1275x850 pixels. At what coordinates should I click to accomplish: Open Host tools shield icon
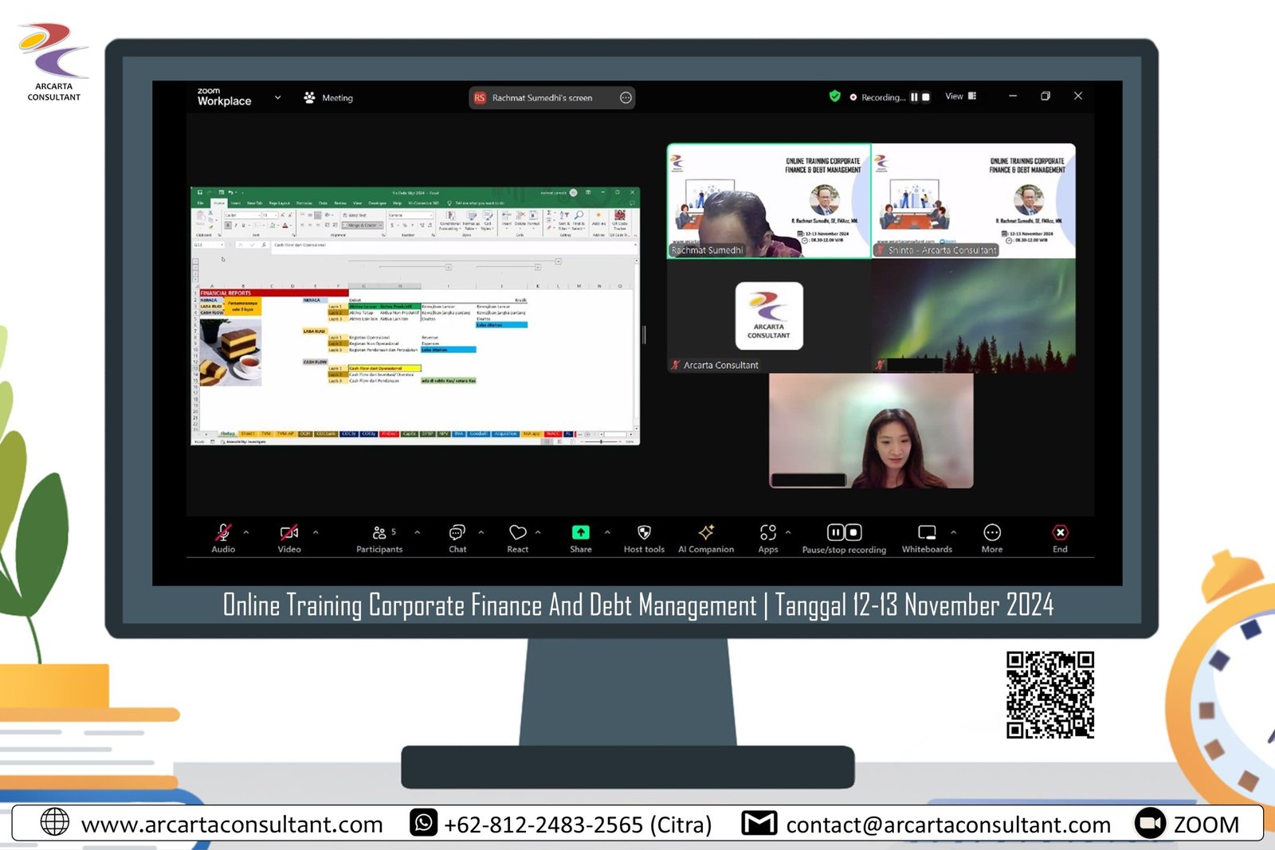[644, 533]
